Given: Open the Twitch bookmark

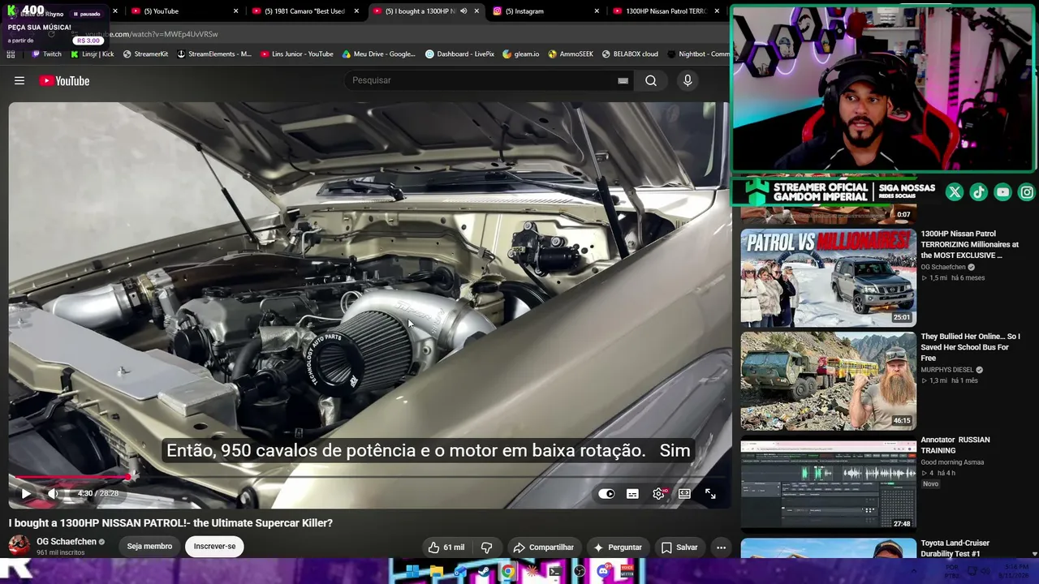Looking at the screenshot, I should pos(46,54).
